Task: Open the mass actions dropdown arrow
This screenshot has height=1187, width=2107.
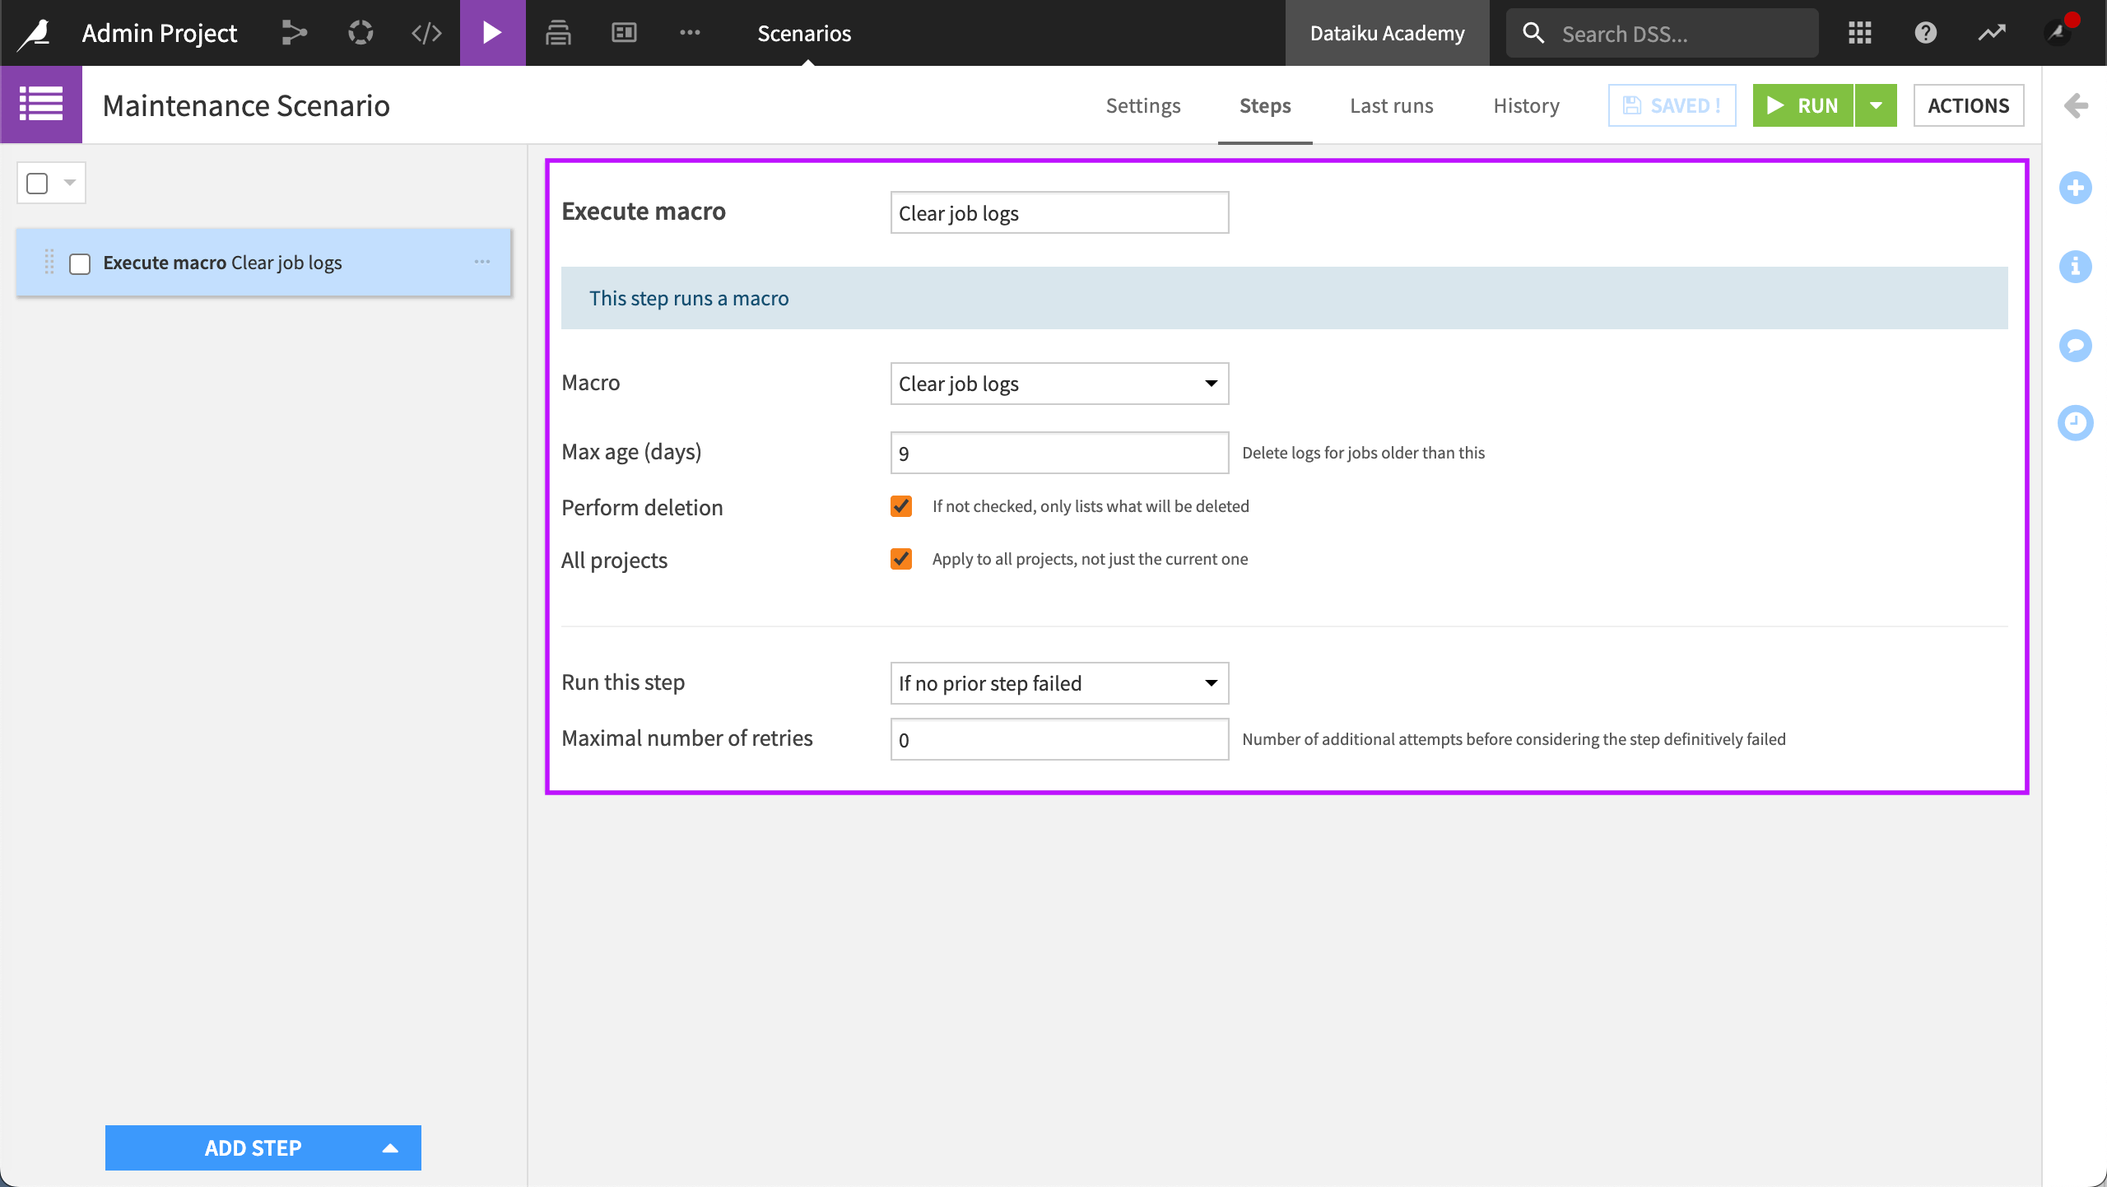Action: [x=70, y=183]
